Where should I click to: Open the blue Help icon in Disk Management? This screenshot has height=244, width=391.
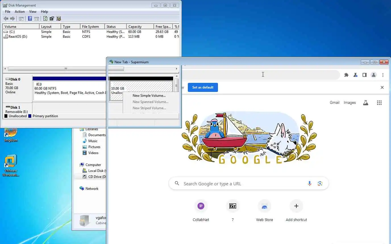30,19
